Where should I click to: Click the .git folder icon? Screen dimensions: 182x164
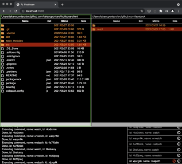[3, 29]
